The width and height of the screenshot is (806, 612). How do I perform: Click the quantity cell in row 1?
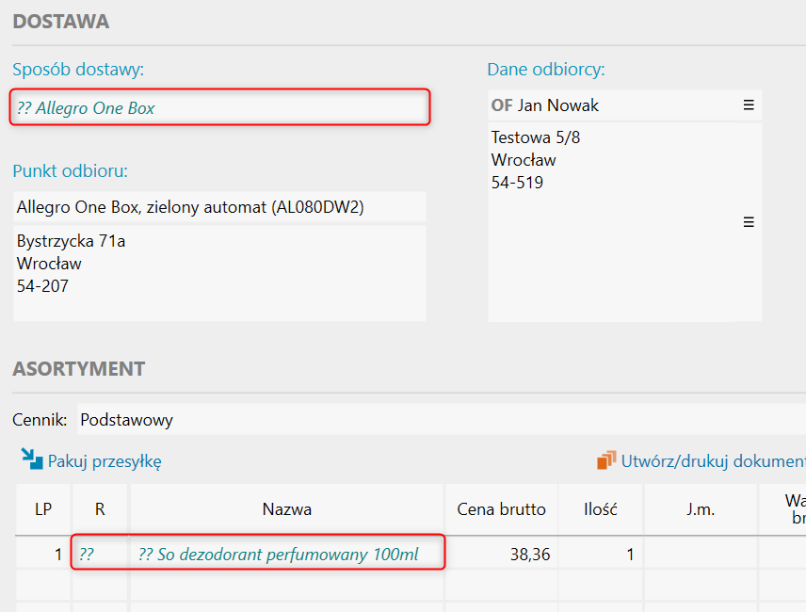(600, 555)
